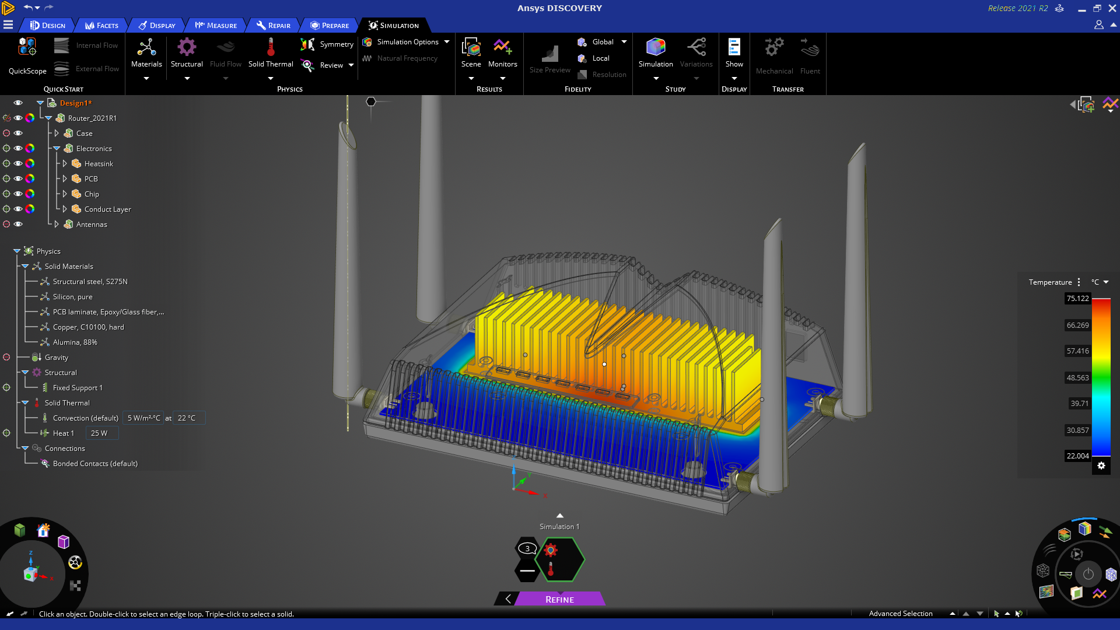Click the Scene results icon

pos(471,48)
